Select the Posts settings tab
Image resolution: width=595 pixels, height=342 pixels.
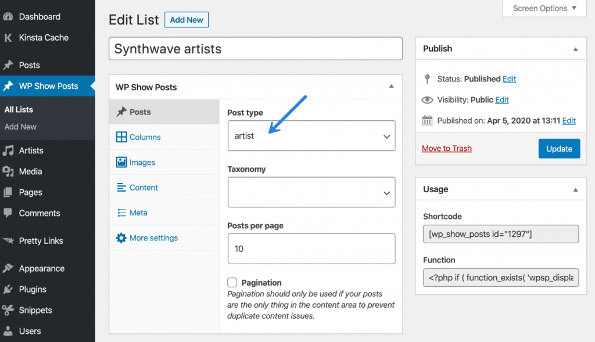[x=164, y=112]
